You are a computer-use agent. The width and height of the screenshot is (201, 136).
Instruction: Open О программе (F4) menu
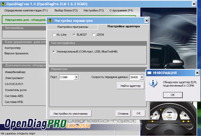[x=121, y=10]
